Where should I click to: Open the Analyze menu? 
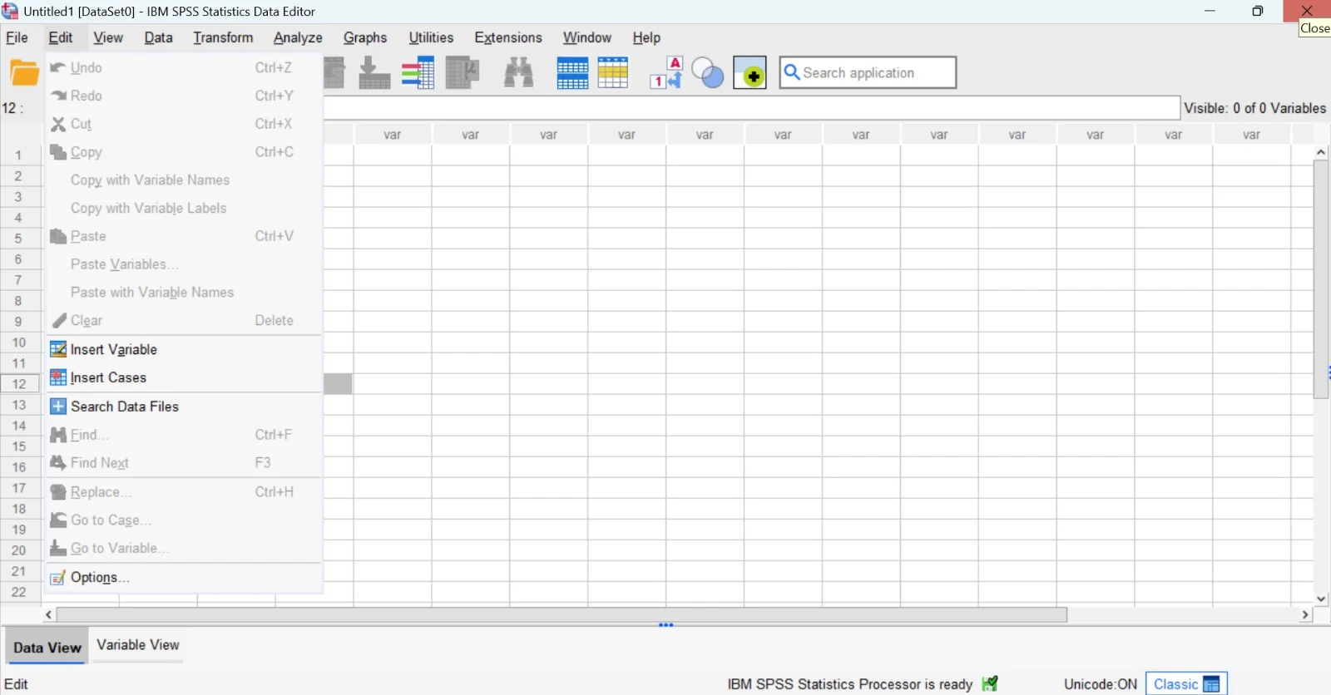coord(298,37)
